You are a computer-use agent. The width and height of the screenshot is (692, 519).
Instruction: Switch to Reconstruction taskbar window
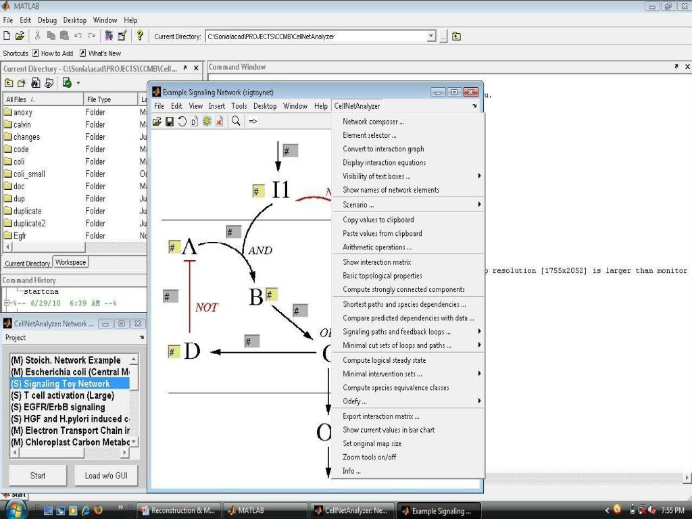(x=178, y=511)
